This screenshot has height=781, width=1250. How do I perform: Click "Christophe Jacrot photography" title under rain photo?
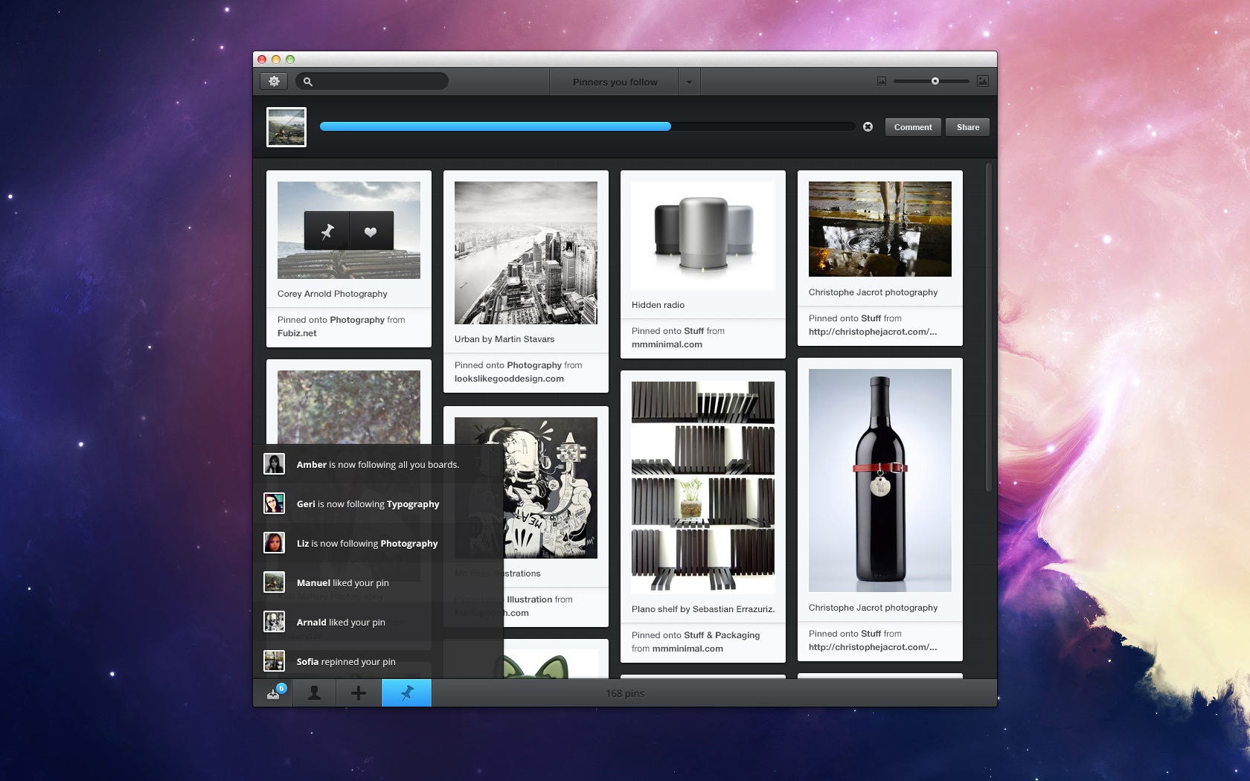click(873, 292)
